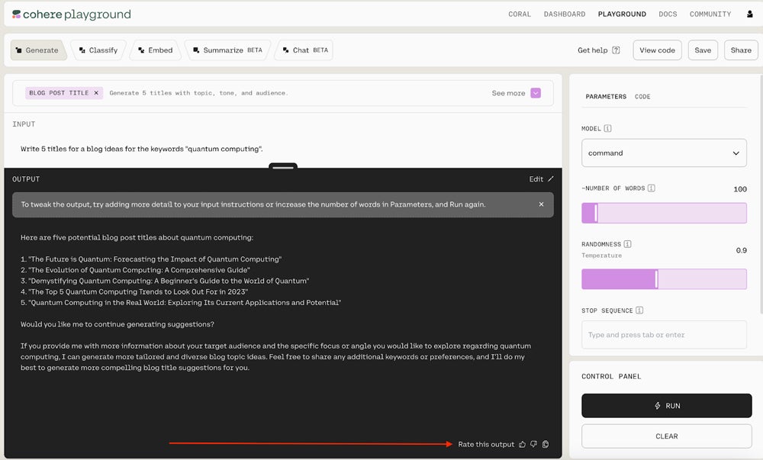Give the output a thumbs up
The image size is (763, 460).
(x=523, y=444)
